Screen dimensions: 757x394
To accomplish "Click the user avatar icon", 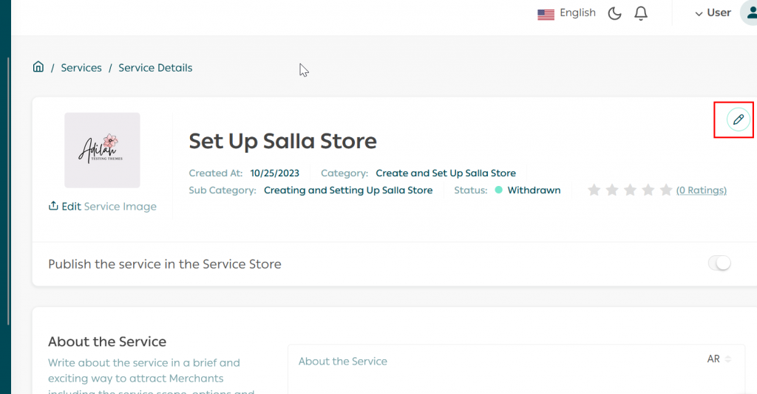I will click(x=748, y=13).
